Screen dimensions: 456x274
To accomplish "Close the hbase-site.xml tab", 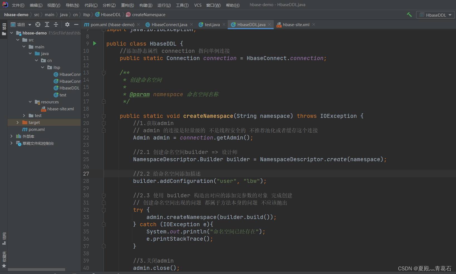I will point(314,24).
